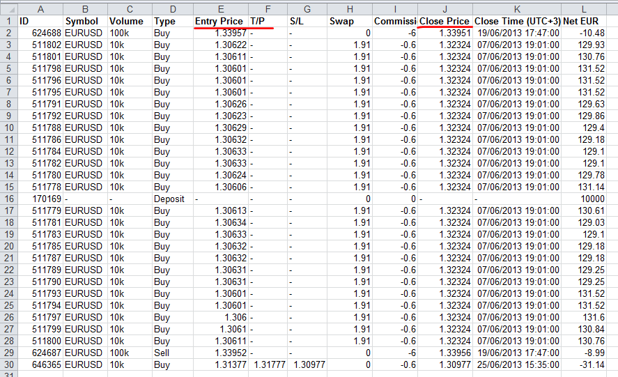This screenshot has height=377, width=618.
Task: Click the Entry Price header cell
Action: 220,21
